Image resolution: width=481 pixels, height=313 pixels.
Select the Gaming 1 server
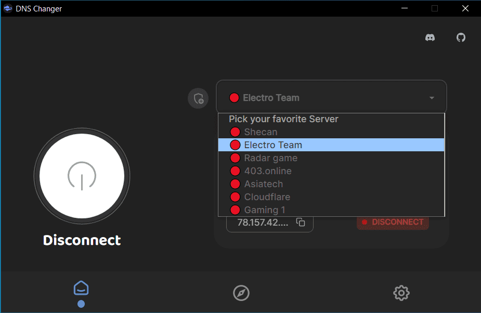click(x=331, y=210)
